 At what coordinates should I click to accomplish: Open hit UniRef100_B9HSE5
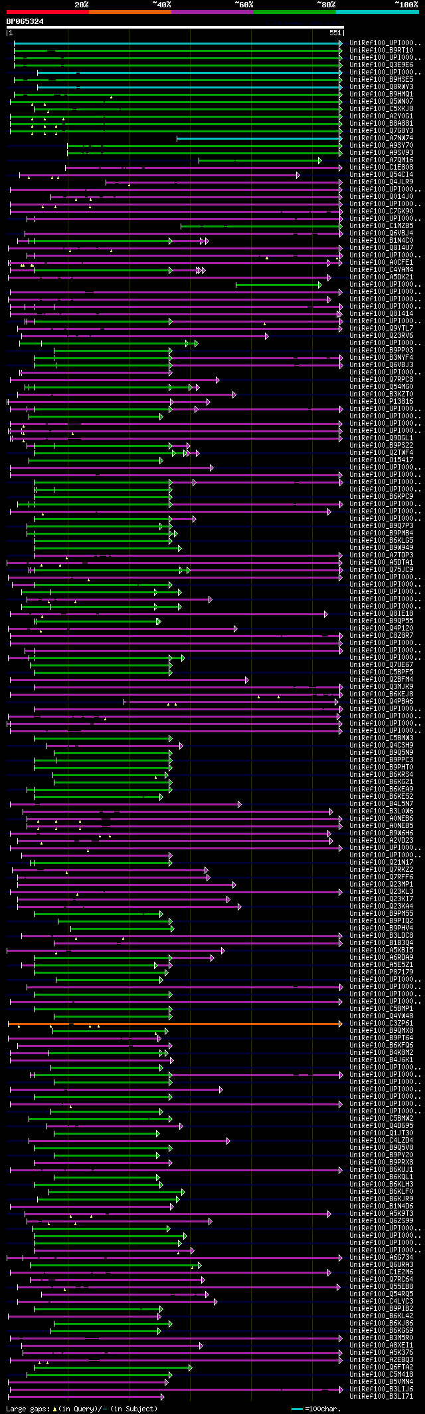381,79
